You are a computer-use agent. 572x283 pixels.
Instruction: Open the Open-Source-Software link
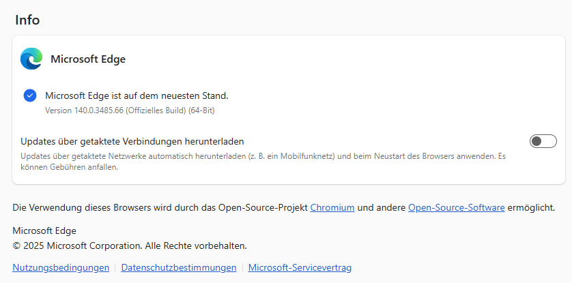[457, 207]
